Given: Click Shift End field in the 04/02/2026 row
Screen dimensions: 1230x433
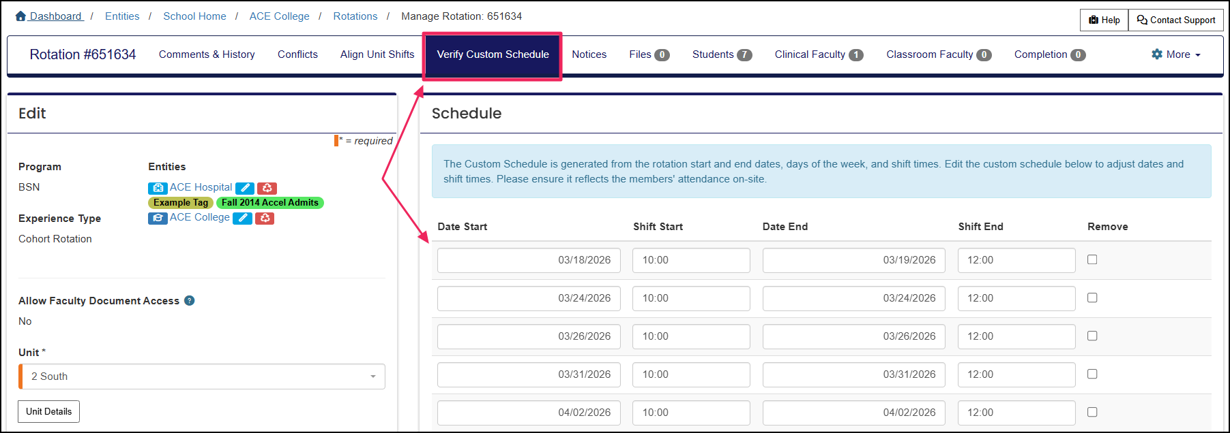Looking at the screenshot, I should click(1016, 413).
